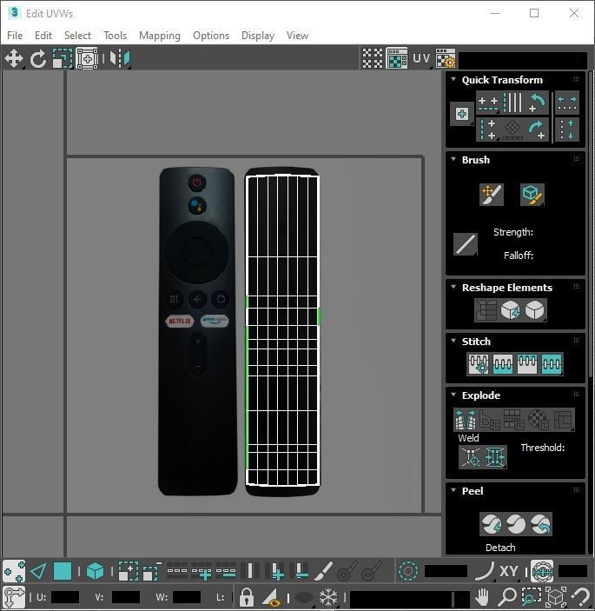The height and width of the screenshot is (611, 595).
Task: Rotate selection plus 90 degrees around pivot
Action: tap(537, 130)
